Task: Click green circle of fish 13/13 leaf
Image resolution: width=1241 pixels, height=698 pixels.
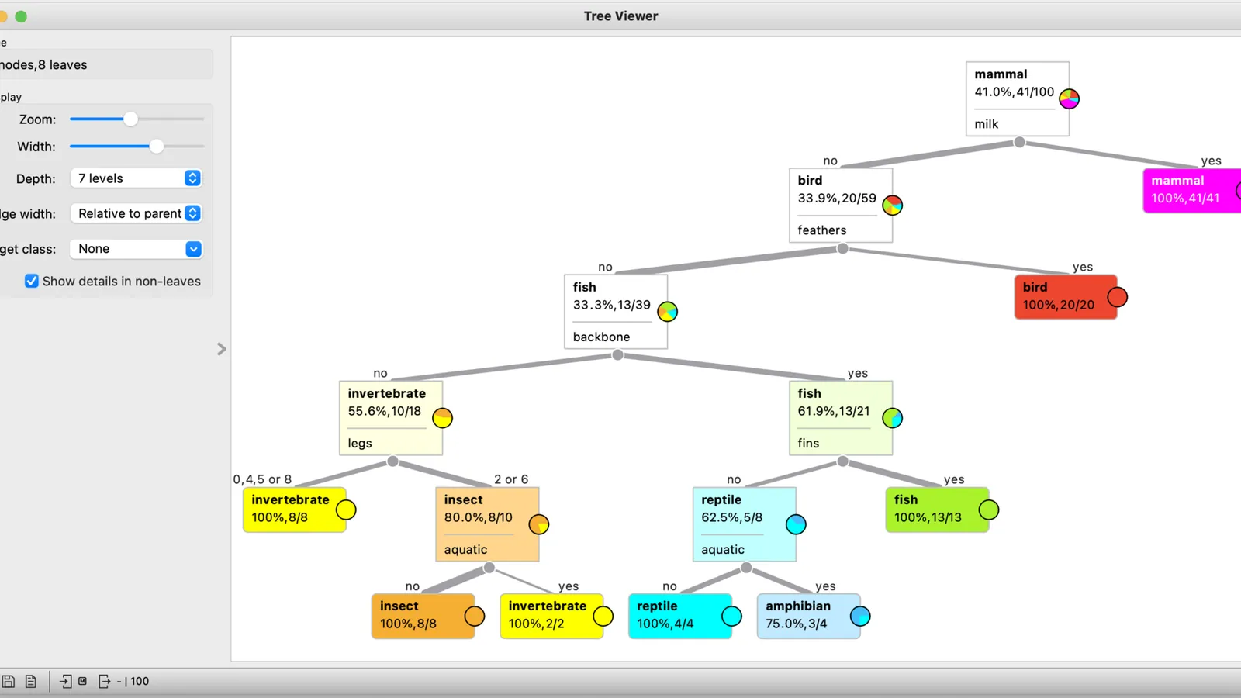Action: coord(989,510)
